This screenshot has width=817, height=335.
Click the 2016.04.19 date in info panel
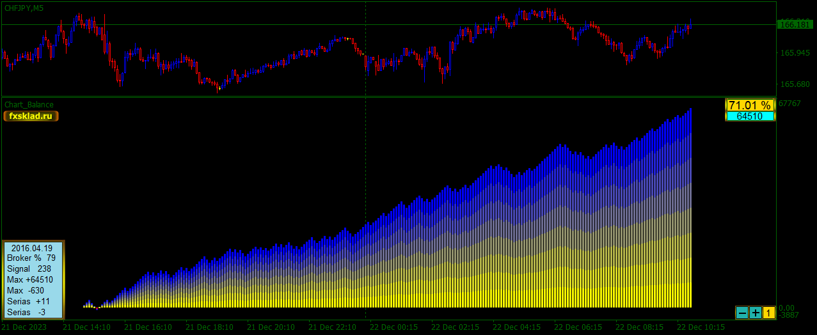click(x=32, y=248)
